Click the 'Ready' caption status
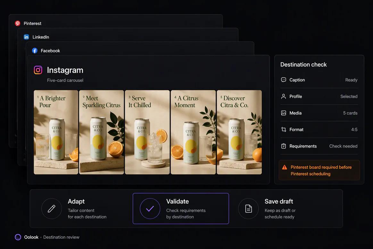This screenshot has width=373, height=249. coord(351,80)
